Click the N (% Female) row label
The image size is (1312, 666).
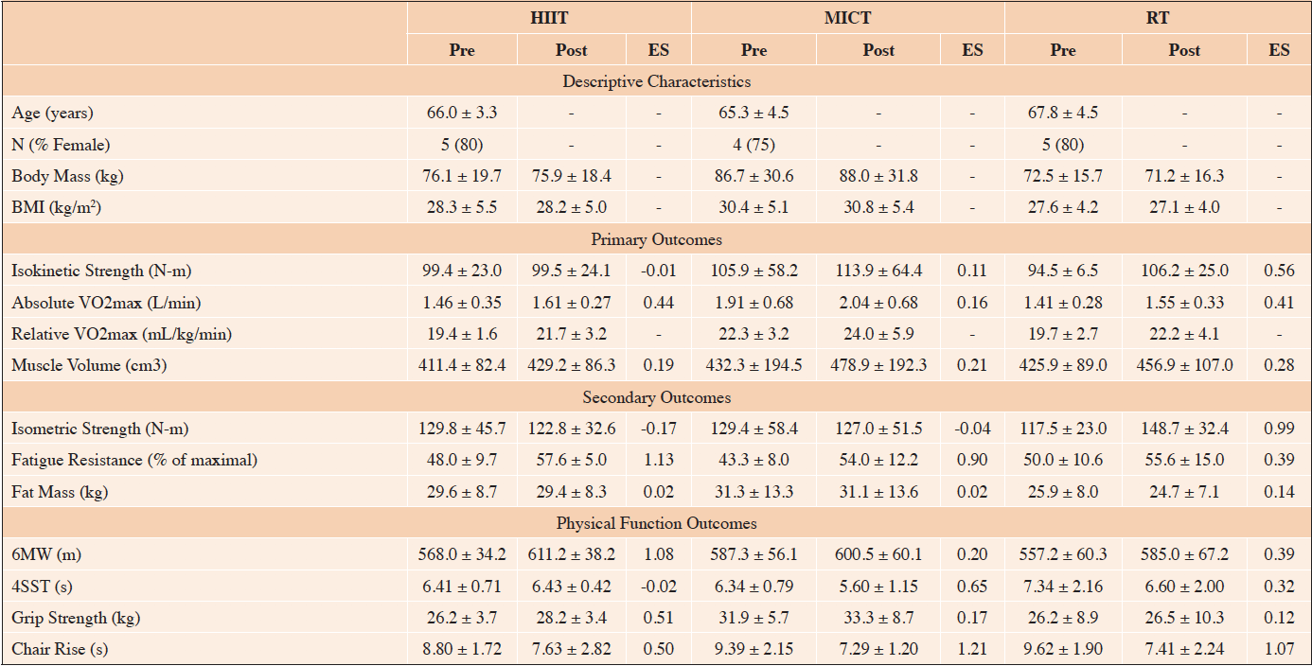click(x=61, y=145)
